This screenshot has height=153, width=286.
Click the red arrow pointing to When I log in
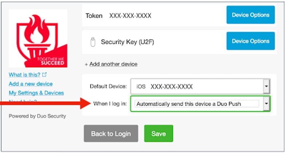point(45,103)
